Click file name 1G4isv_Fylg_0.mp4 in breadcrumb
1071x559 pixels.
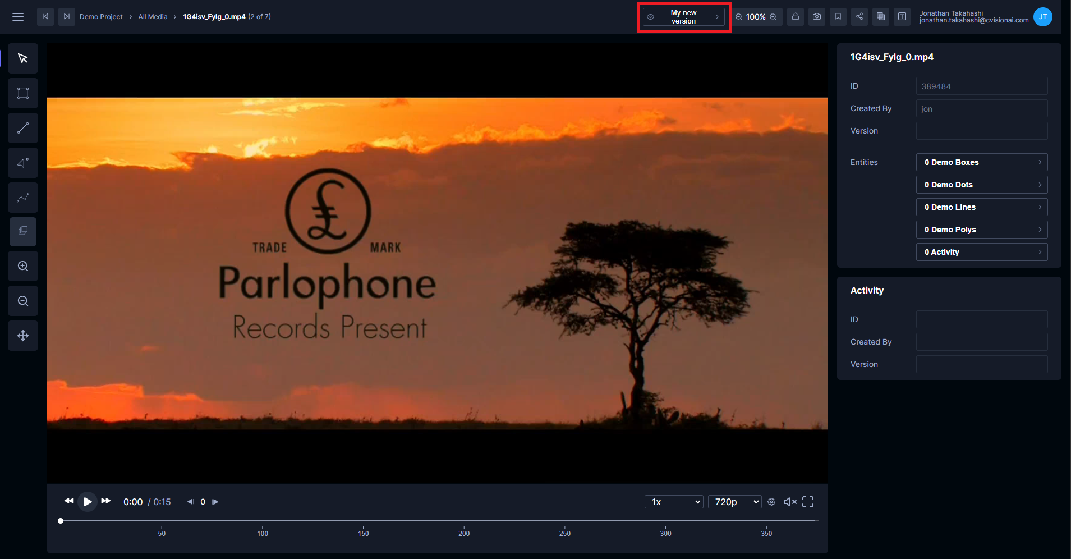[214, 17]
